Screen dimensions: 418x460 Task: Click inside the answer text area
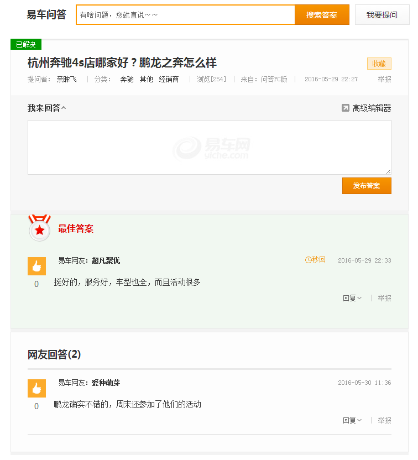pyautogui.click(x=210, y=147)
